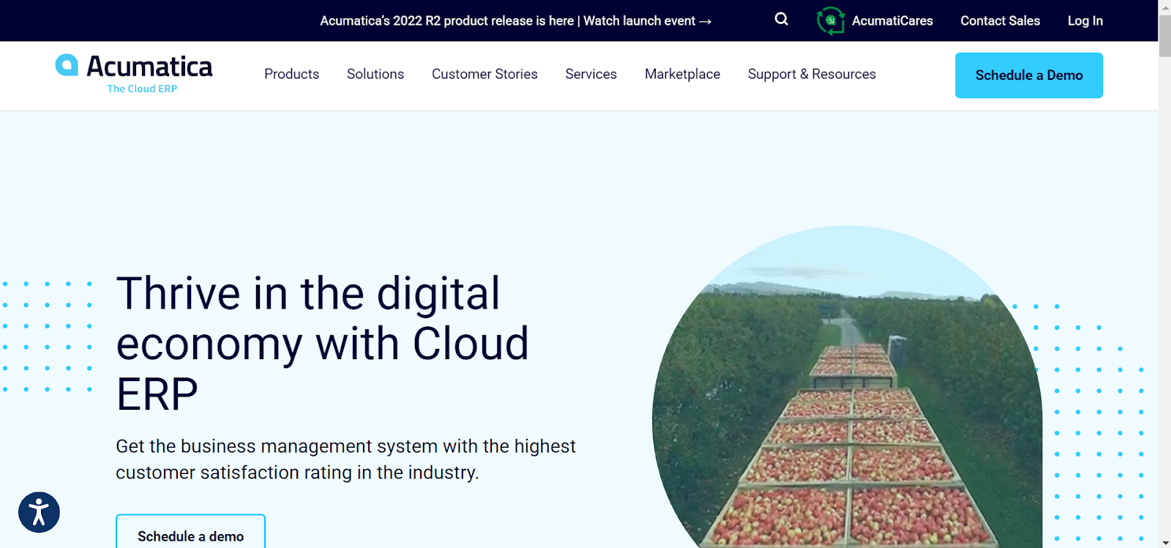Open the accessibility widget icon
1171x548 pixels.
click(39, 512)
